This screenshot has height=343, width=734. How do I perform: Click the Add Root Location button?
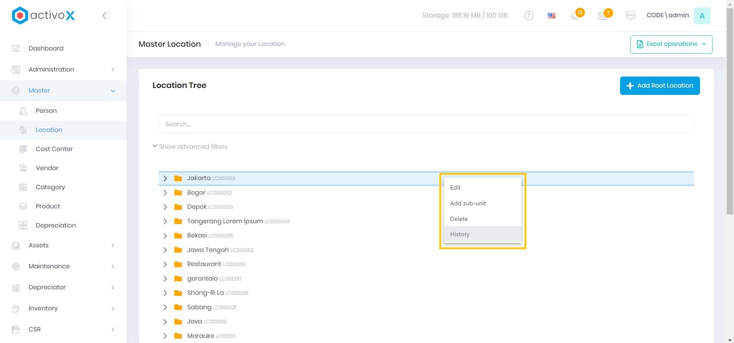tap(659, 86)
